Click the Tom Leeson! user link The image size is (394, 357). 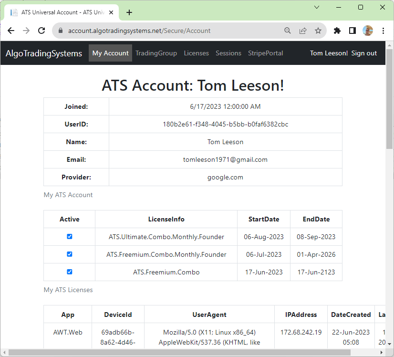tap(329, 53)
